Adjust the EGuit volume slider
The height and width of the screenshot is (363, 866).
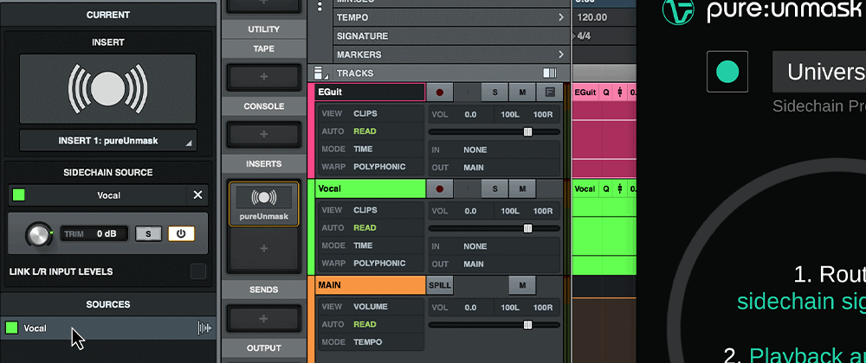click(x=527, y=131)
